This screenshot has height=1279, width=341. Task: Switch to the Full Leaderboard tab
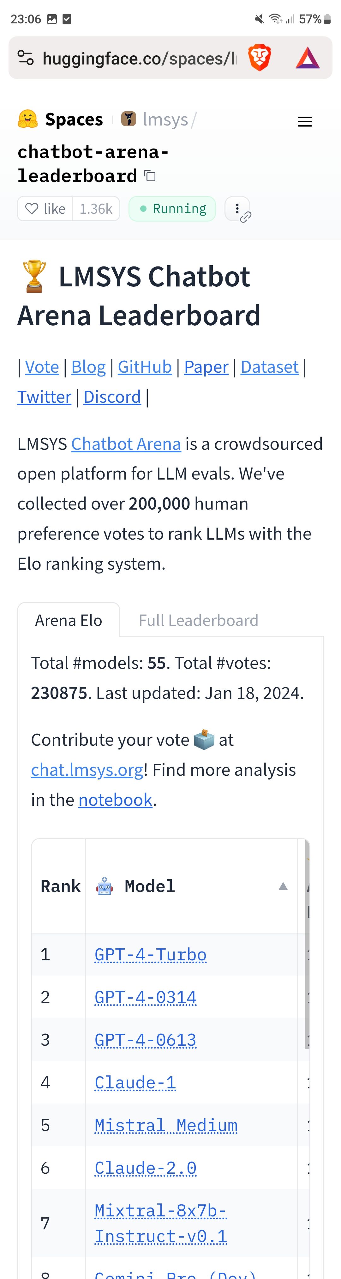point(198,620)
